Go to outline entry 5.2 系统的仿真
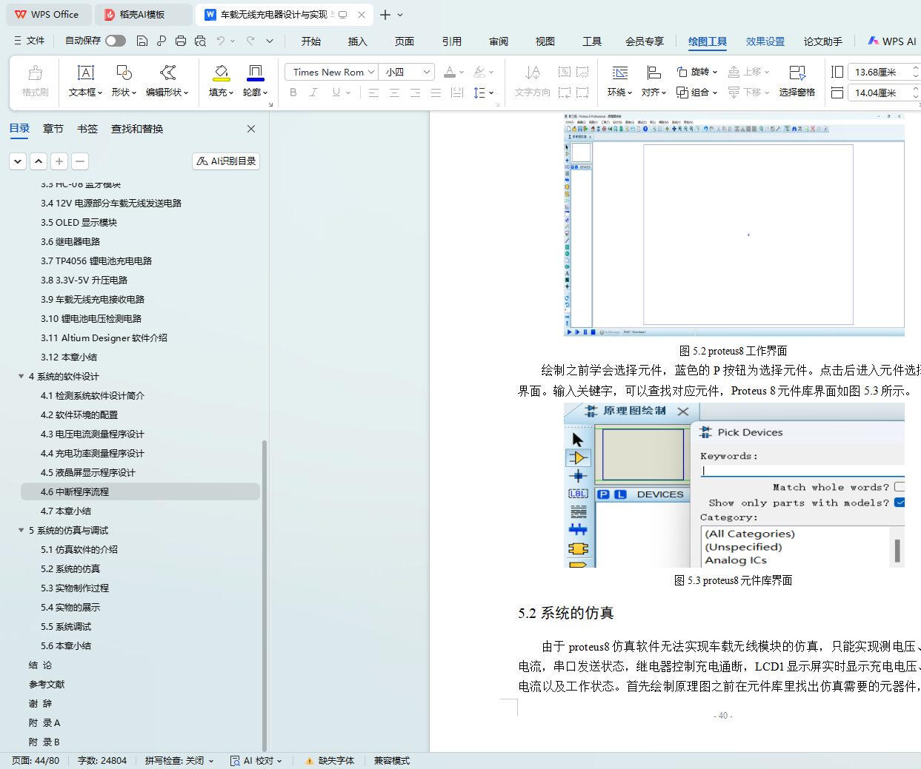Viewport: 921px width, 769px height. point(70,568)
